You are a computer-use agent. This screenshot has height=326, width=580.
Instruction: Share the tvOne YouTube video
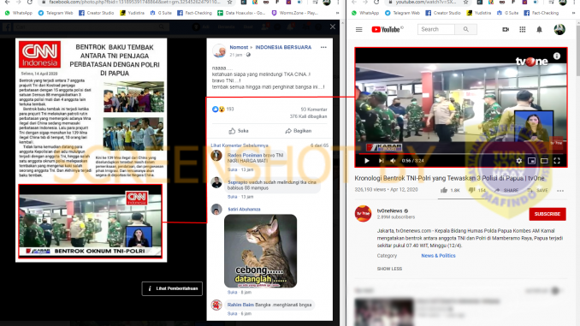pyautogui.click(x=506, y=190)
